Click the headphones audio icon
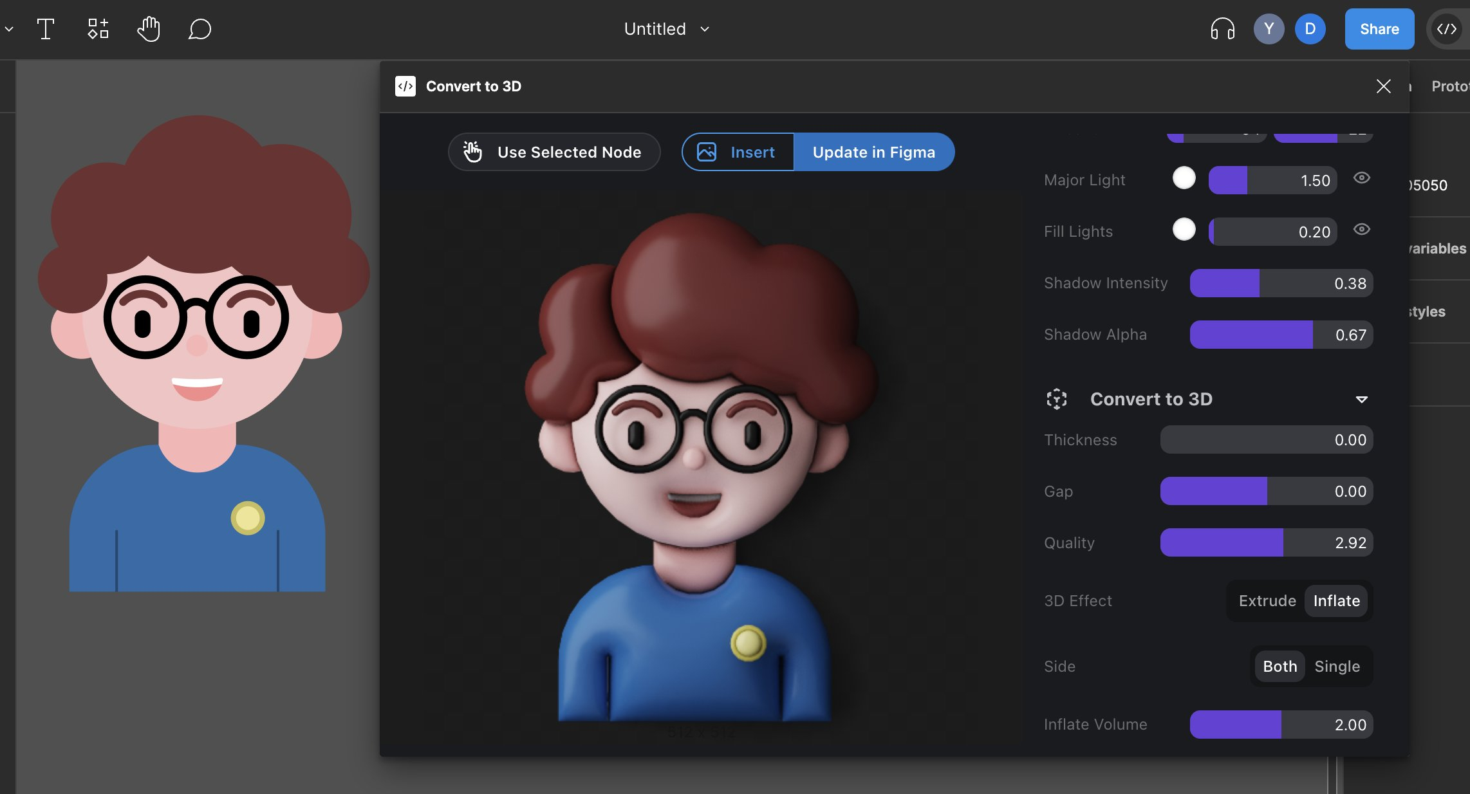 [1222, 29]
